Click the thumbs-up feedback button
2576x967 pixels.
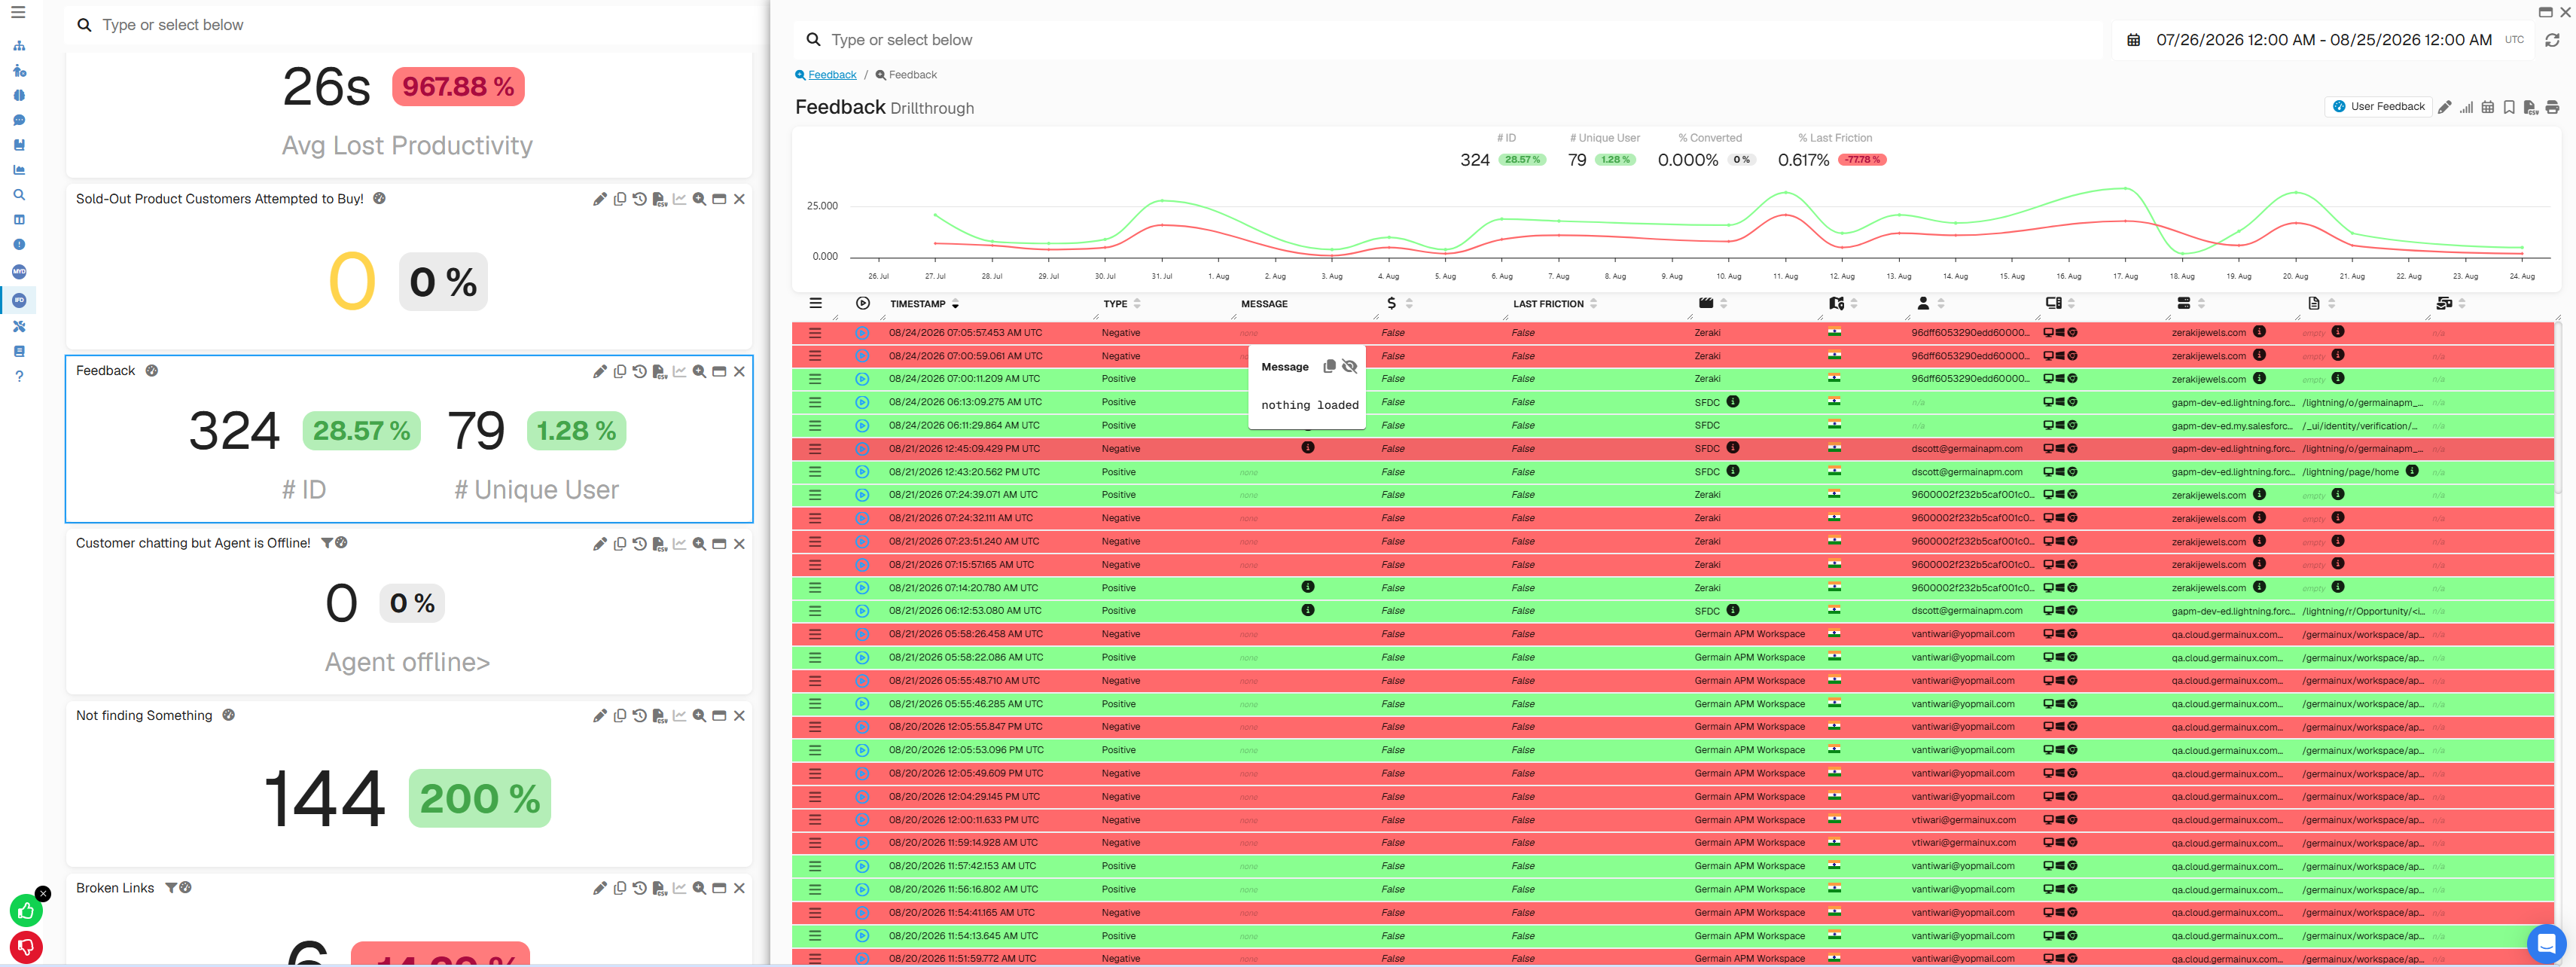coord(26,911)
